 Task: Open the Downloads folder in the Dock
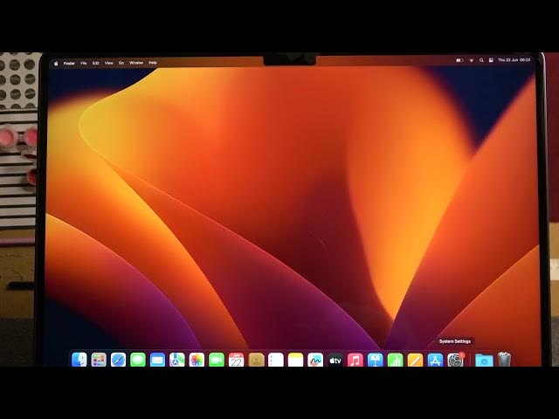coord(484,360)
